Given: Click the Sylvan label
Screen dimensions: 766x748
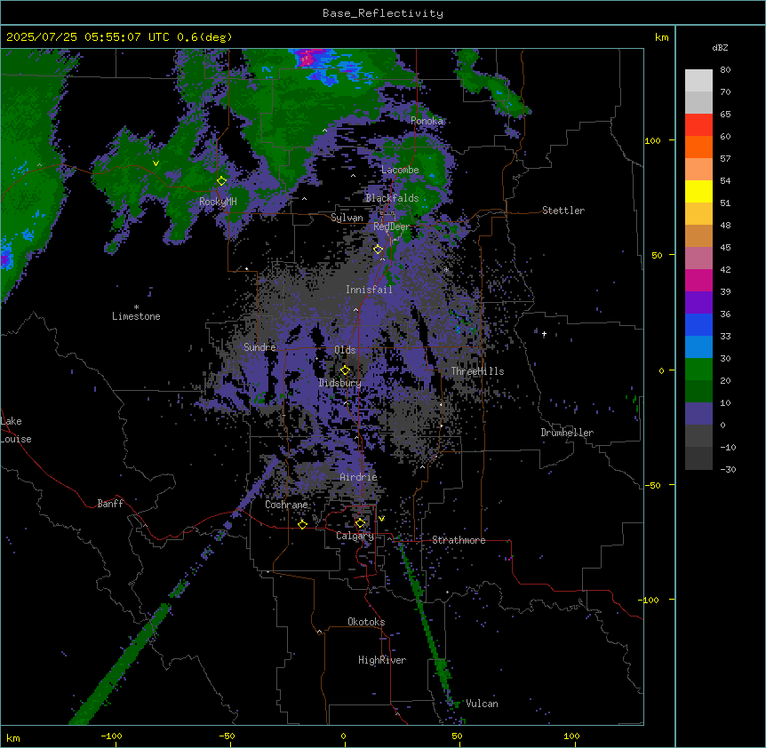Looking at the screenshot, I should 347,218.
